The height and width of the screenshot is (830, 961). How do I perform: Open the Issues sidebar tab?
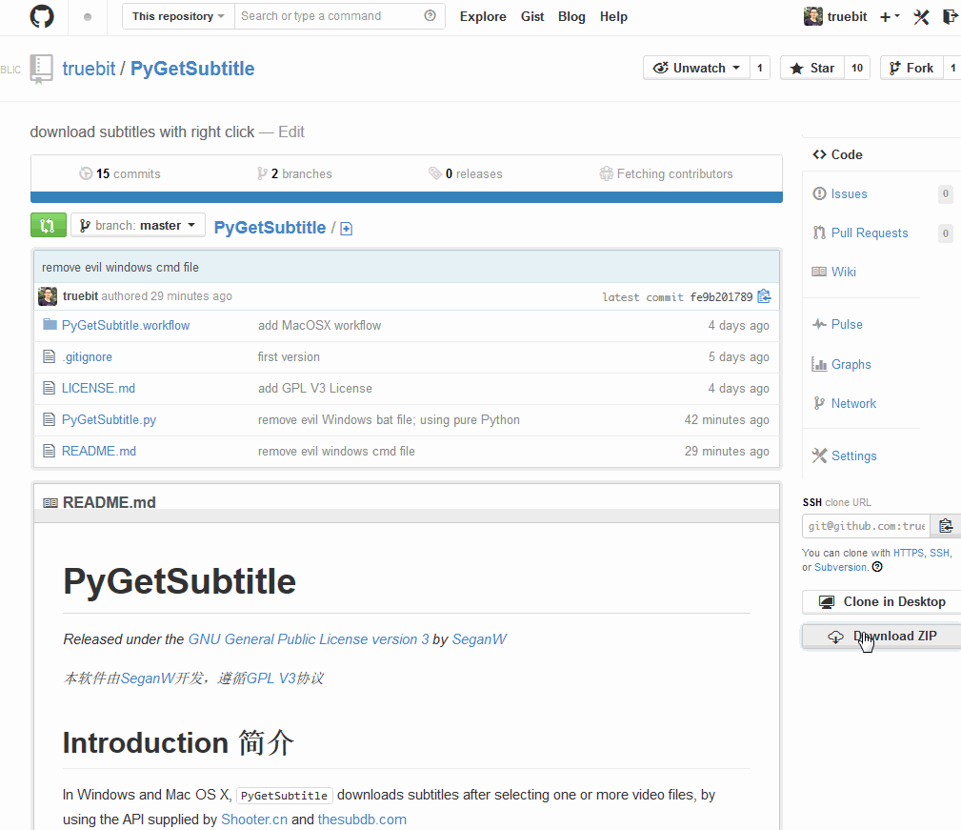click(849, 193)
